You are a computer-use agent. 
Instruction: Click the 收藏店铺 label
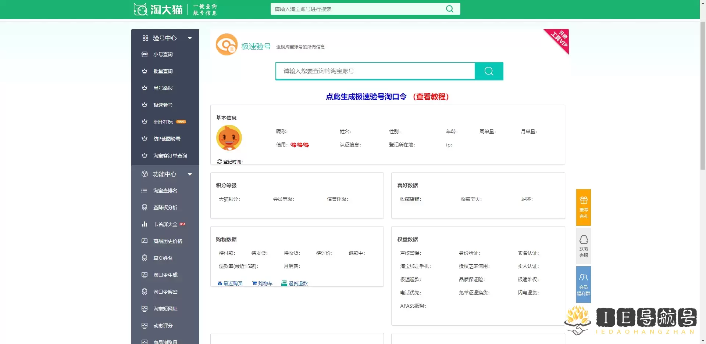411,199
